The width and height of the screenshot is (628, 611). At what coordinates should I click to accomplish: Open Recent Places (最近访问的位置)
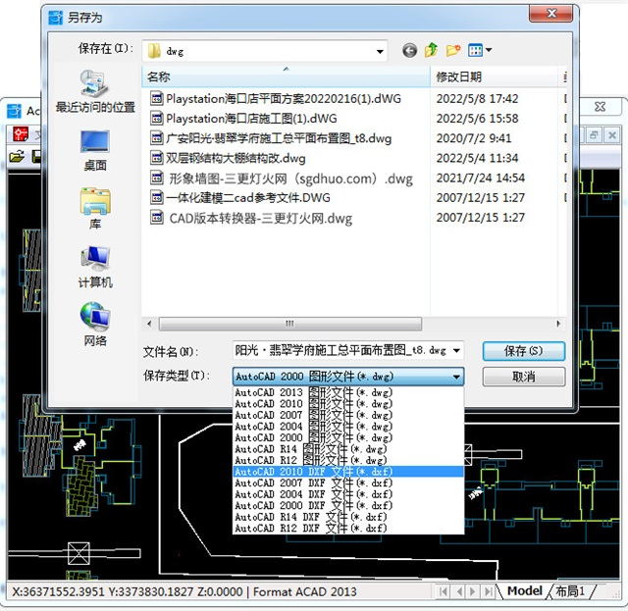pyautogui.click(x=95, y=91)
